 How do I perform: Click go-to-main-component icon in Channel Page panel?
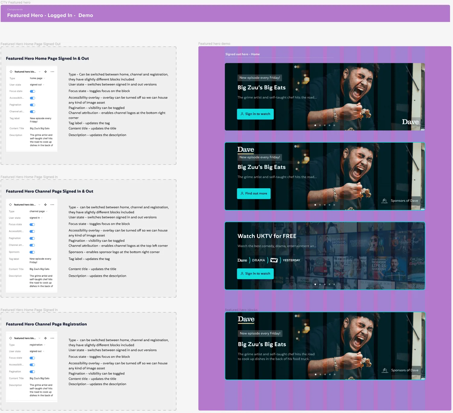click(x=45, y=205)
